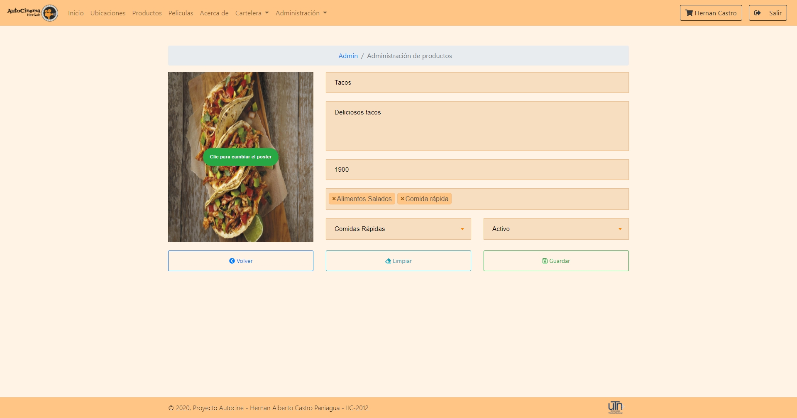Log out with the Salir button

(x=768, y=13)
